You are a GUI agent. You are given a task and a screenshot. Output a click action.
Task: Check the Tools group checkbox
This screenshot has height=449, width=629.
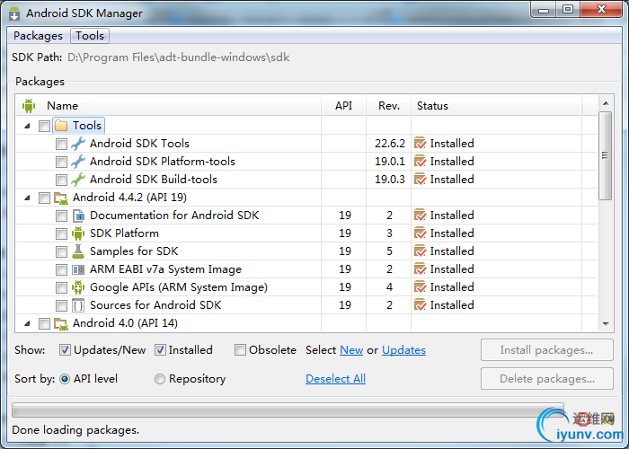[44, 127]
